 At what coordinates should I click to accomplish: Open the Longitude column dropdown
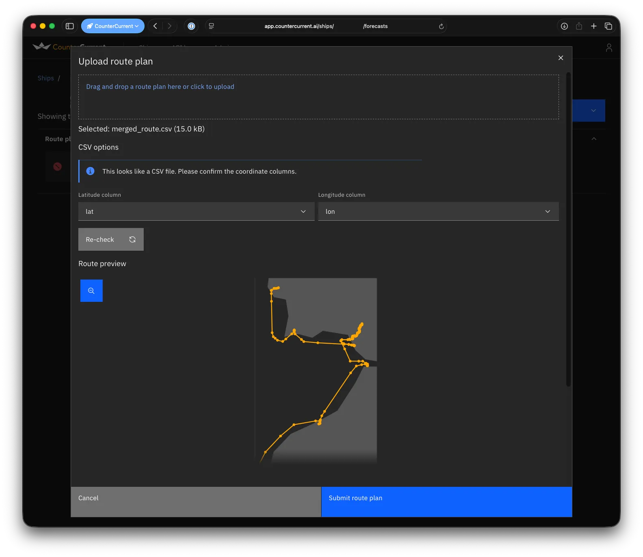point(438,211)
